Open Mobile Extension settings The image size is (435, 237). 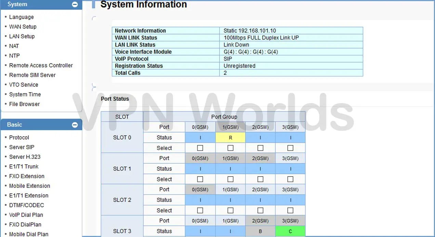pyautogui.click(x=29, y=186)
